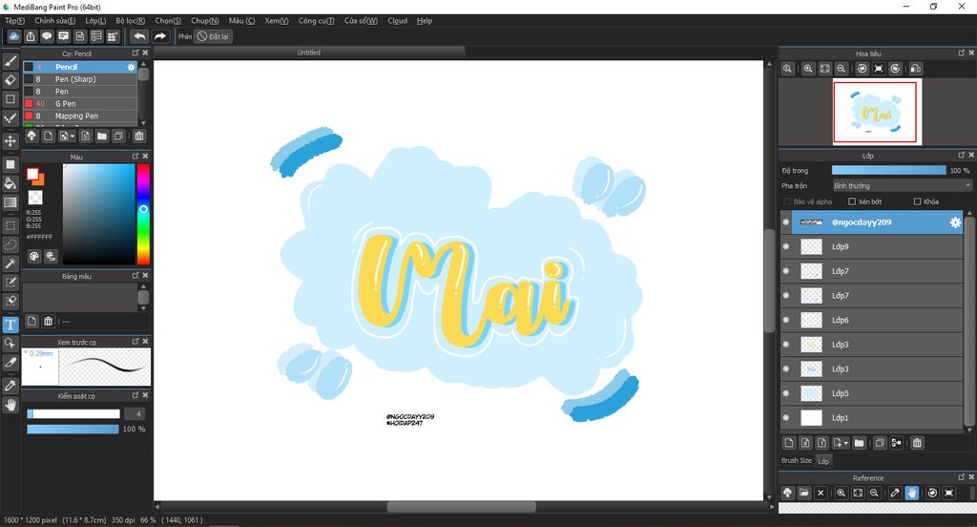Toggle the Bảo vệ alpha checkbox
The height and width of the screenshot is (527, 977).
(787, 201)
